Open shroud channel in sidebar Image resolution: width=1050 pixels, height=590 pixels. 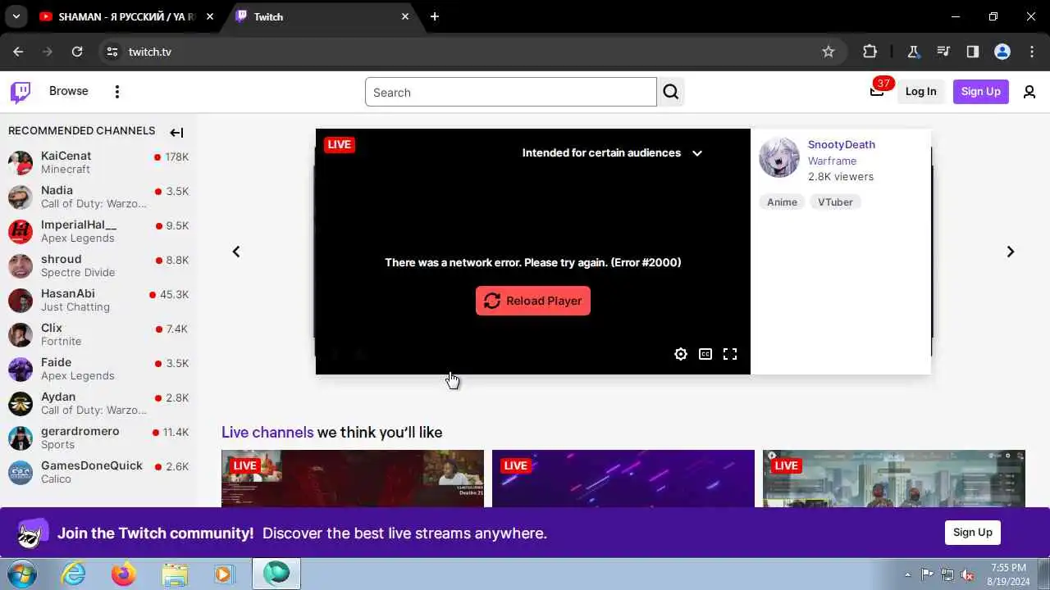click(98, 265)
